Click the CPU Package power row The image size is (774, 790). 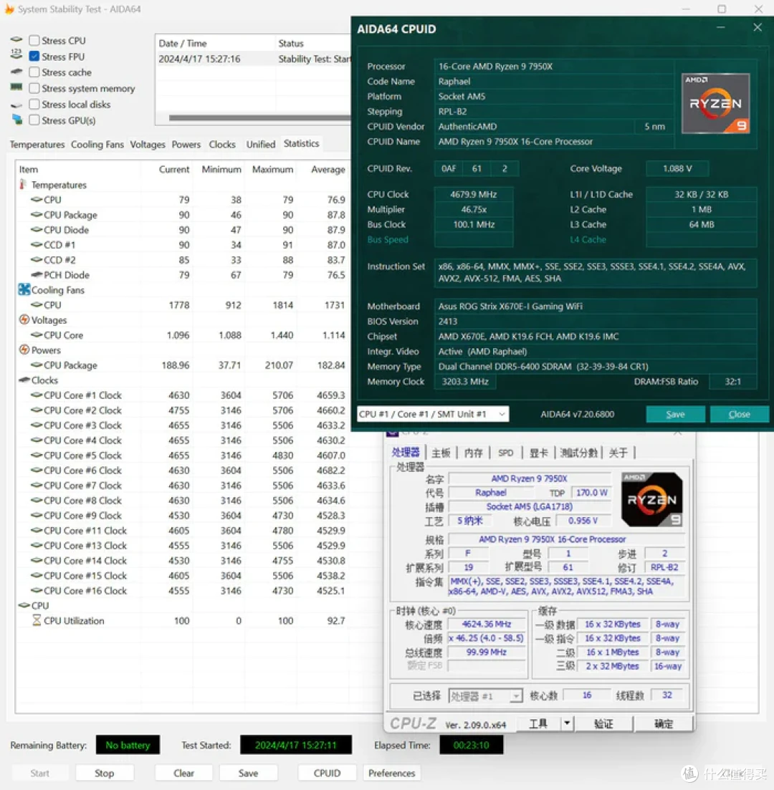coord(182,365)
